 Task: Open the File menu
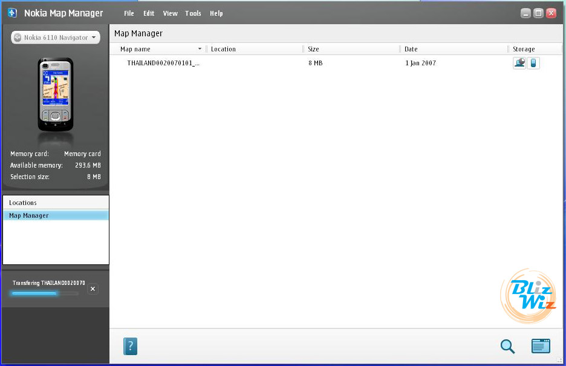[x=129, y=13]
